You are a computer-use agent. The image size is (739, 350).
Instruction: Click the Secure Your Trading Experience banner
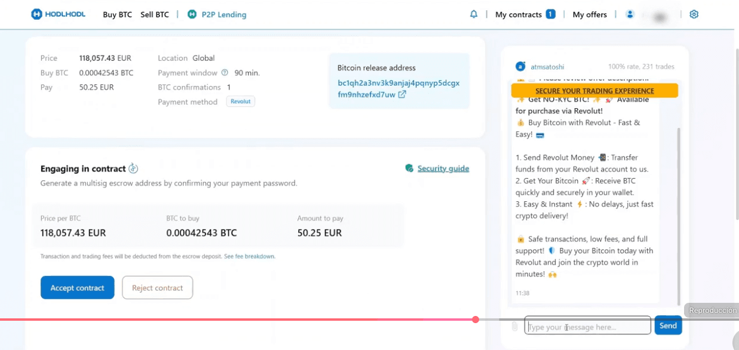pyautogui.click(x=594, y=91)
